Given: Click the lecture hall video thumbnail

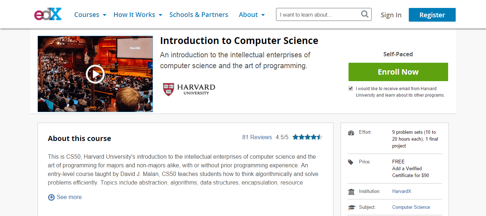Looking at the screenshot, I should point(95,74).
